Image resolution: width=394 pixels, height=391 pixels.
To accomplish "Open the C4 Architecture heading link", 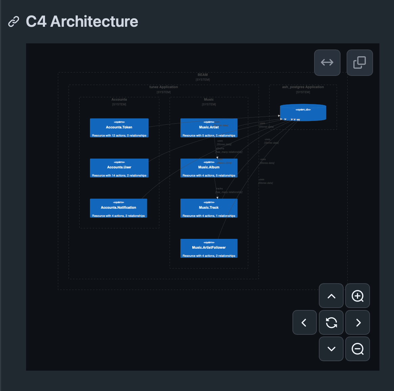I will 82,22.
